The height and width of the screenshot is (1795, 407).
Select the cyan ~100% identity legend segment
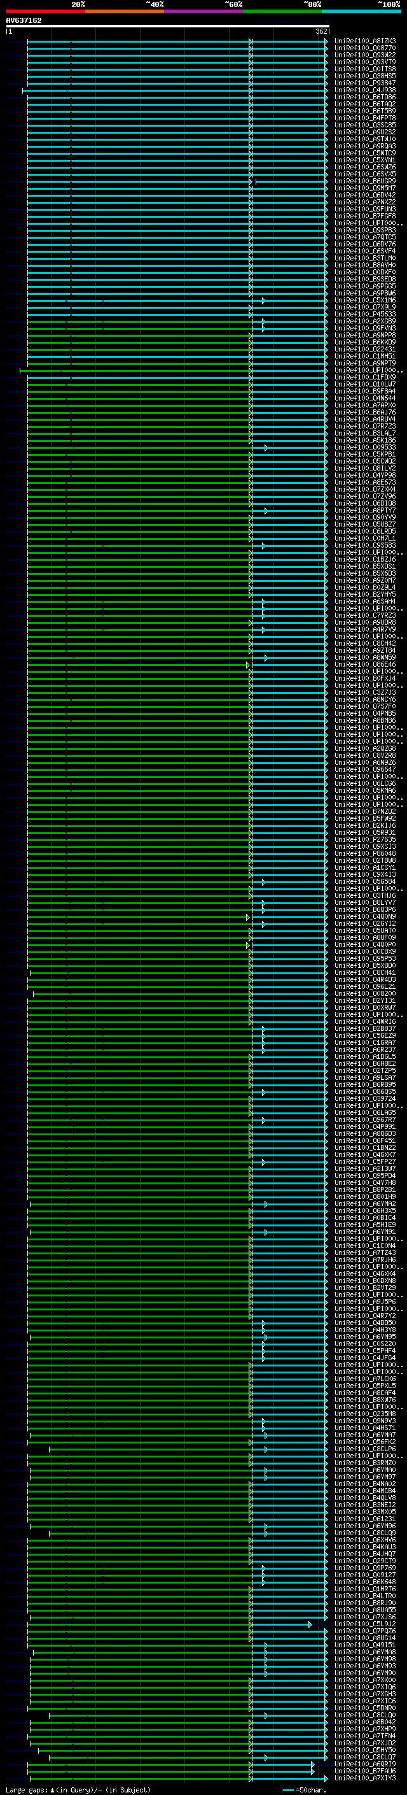pos(361,11)
